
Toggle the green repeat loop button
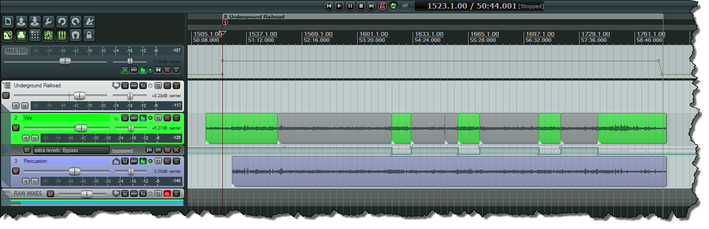393,6
